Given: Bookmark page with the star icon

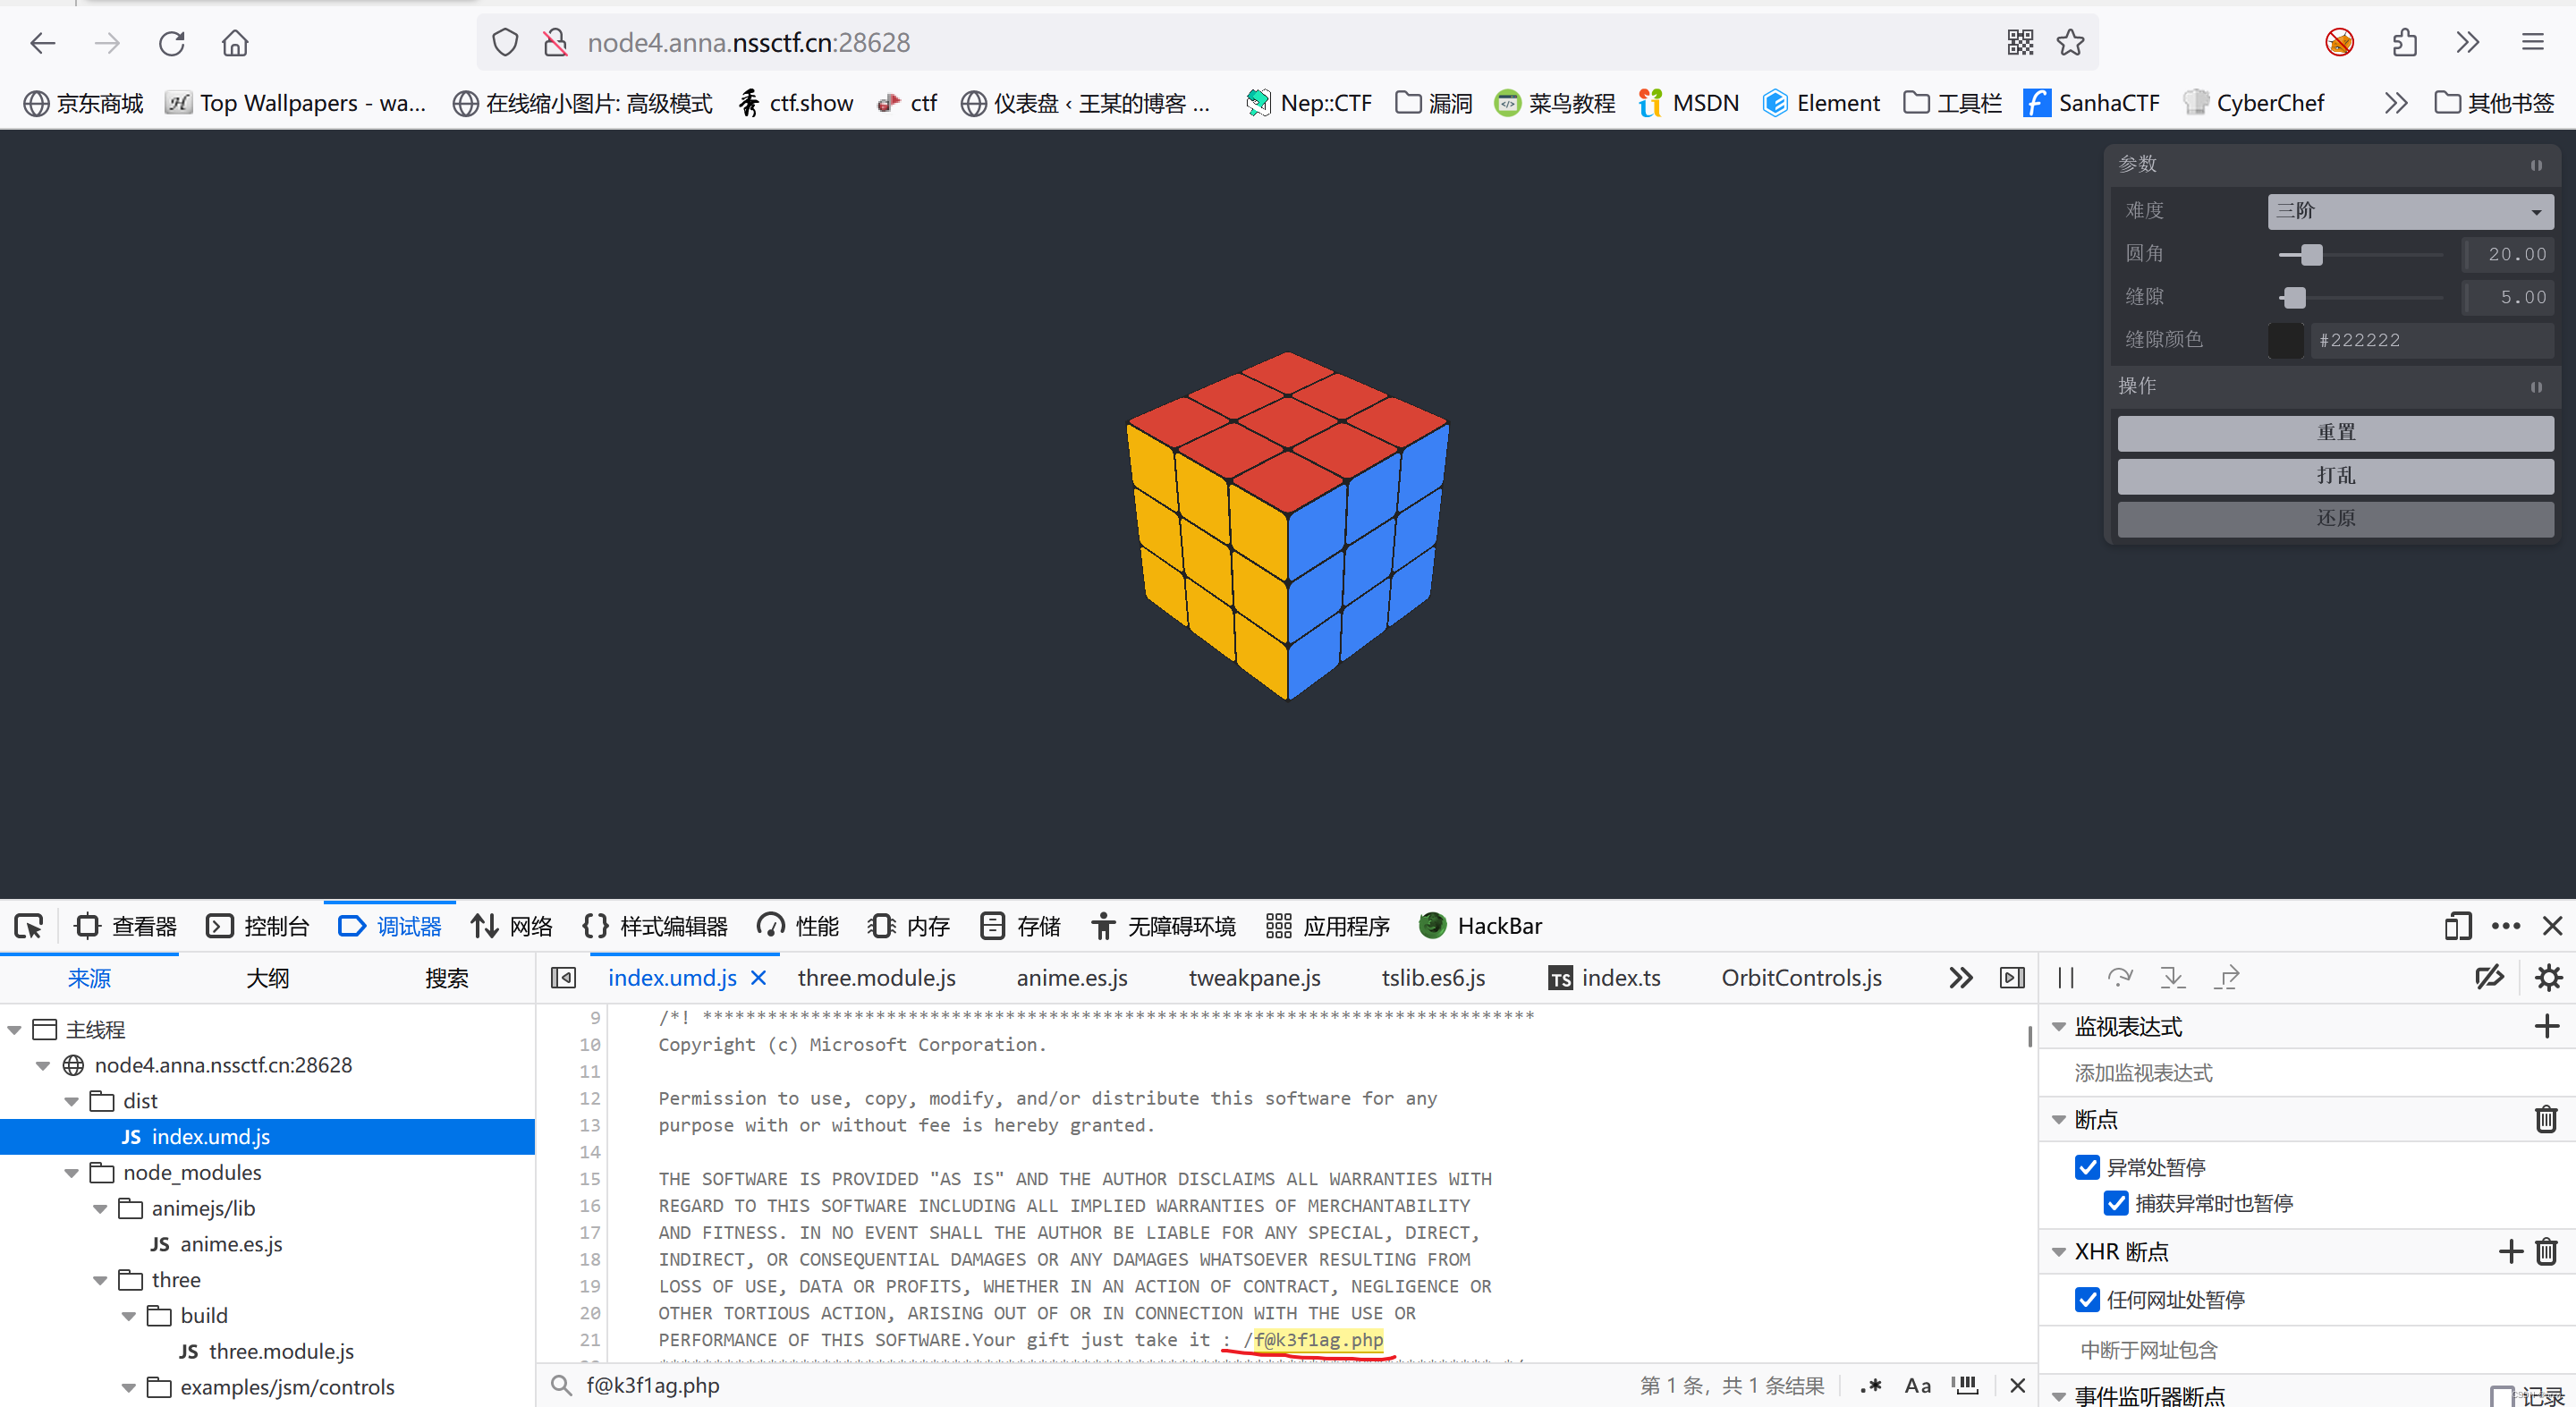Looking at the screenshot, I should coord(2070,42).
